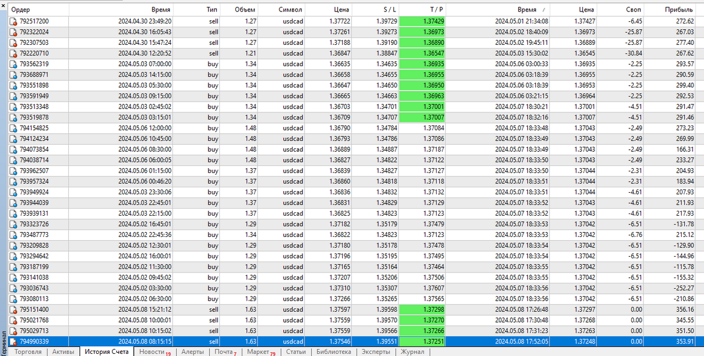Select the icon beside order 793487773
This screenshot has height=356, width=704.
tap(13, 235)
